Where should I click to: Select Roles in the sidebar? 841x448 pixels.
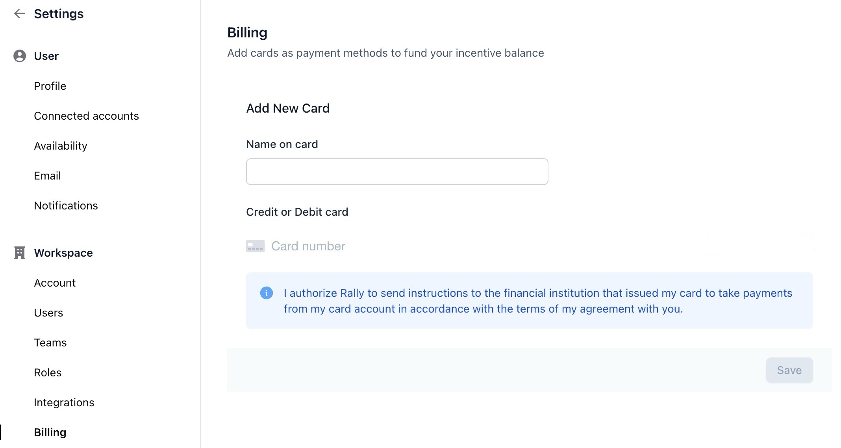[x=48, y=372]
